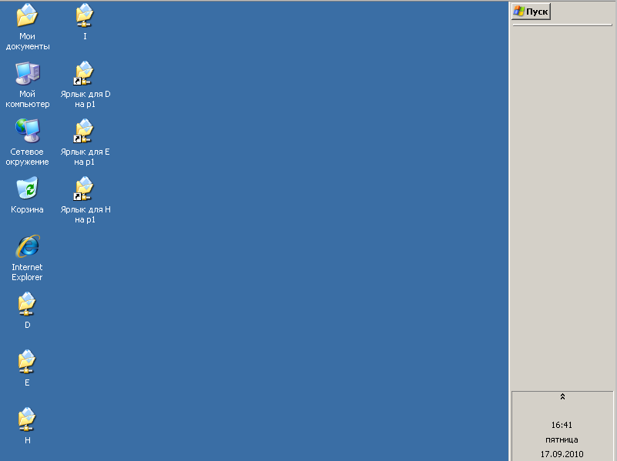Click the Мой компьютер icon
This screenshot has height=461, width=617.
click(x=27, y=74)
